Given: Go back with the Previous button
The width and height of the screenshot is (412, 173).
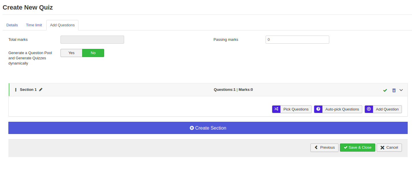Looking at the screenshot, I should 324,148.
